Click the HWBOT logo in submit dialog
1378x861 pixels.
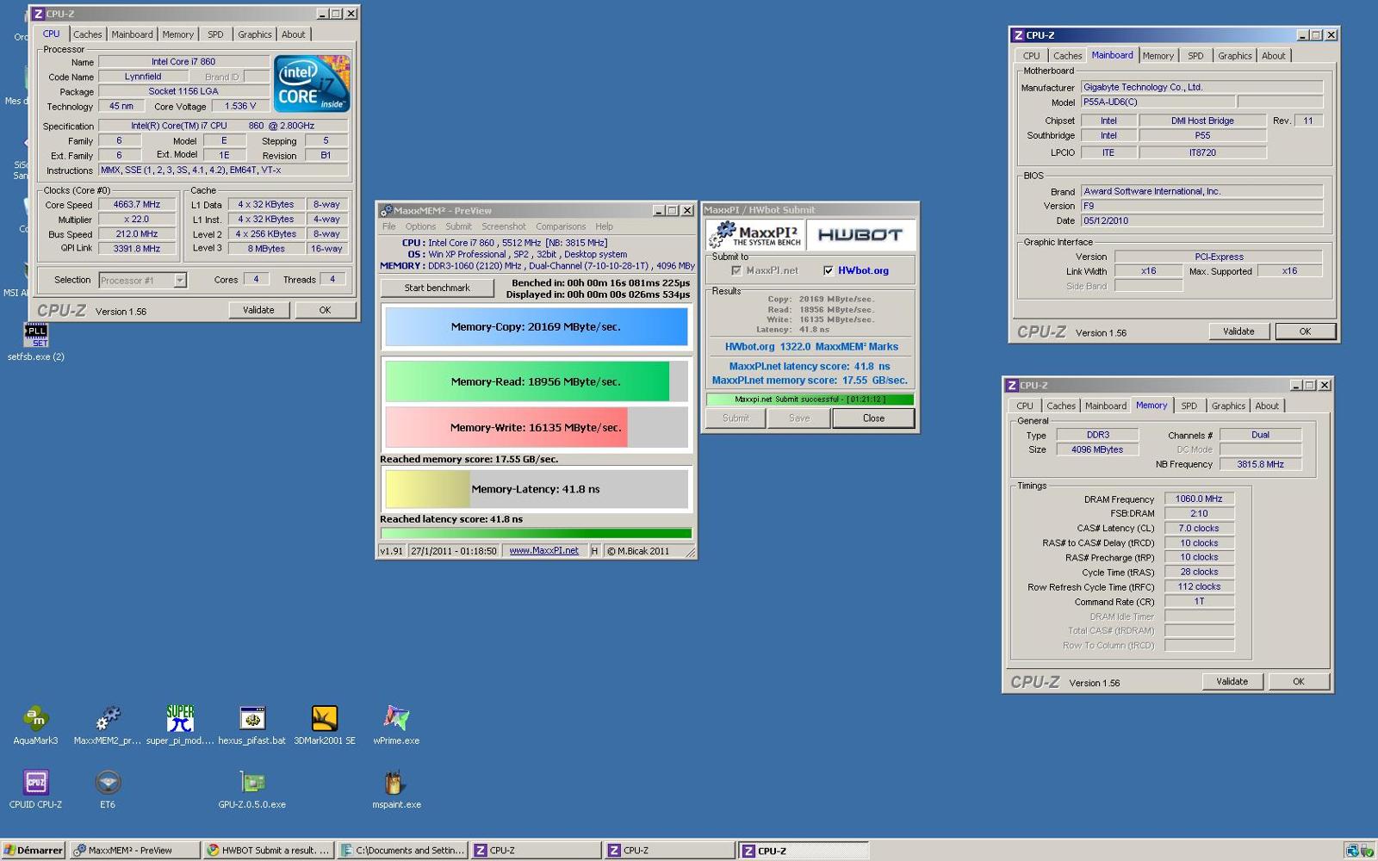coord(860,234)
